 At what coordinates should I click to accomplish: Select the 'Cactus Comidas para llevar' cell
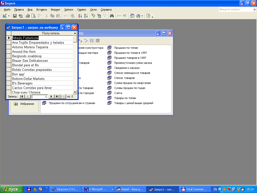click(42, 88)
